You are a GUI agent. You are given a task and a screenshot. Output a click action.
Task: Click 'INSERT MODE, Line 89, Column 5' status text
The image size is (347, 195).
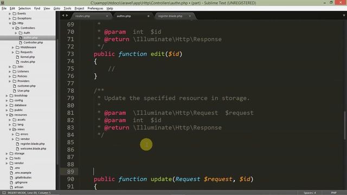[29, 193]
